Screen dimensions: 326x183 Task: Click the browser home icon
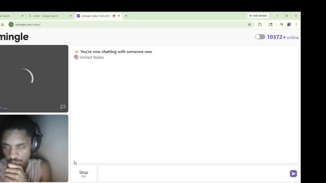(x=2, y=24)
